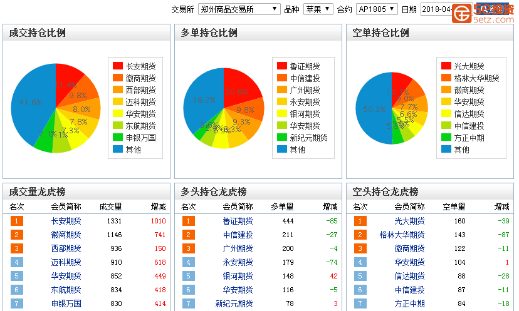Open 华安期货 link in 成交量龙虎榜
519x311 pixels.
pyautogui.click(x=66, y=276)
